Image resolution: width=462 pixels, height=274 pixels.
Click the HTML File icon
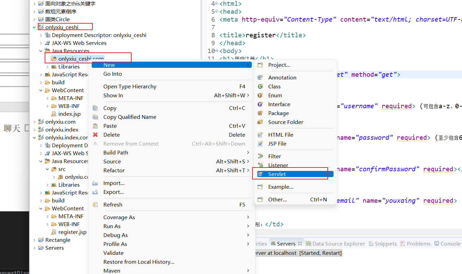coord(260,135)
